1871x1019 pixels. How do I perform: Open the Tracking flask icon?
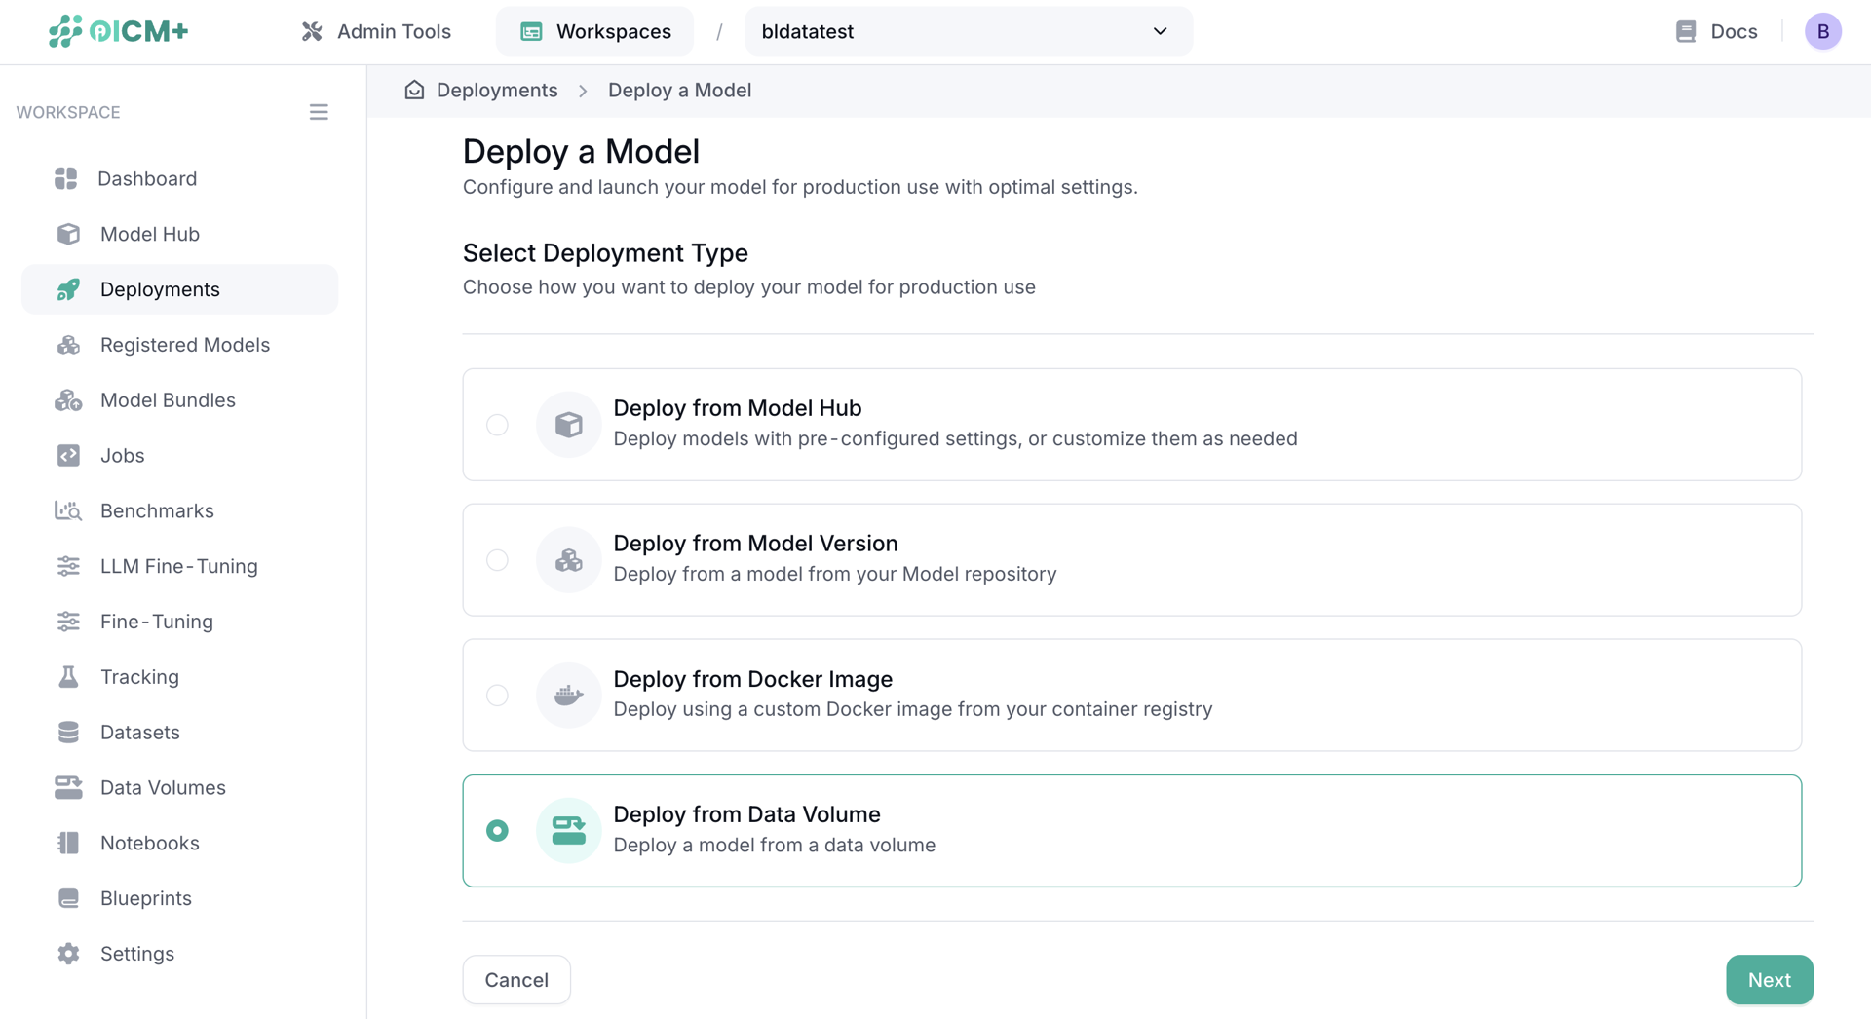(x=68, y=676)
